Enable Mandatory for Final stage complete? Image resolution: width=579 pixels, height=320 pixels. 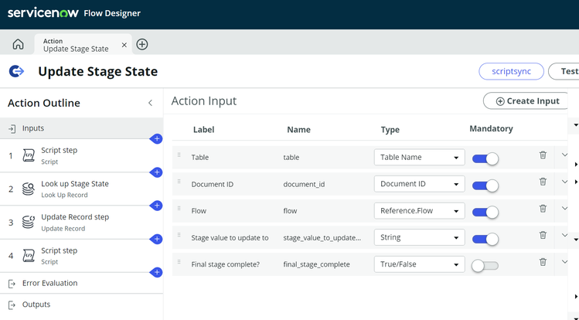tap(485, 266)
